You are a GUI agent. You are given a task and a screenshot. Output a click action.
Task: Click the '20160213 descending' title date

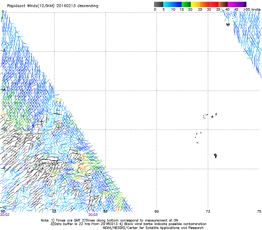[x=78, y=6]
